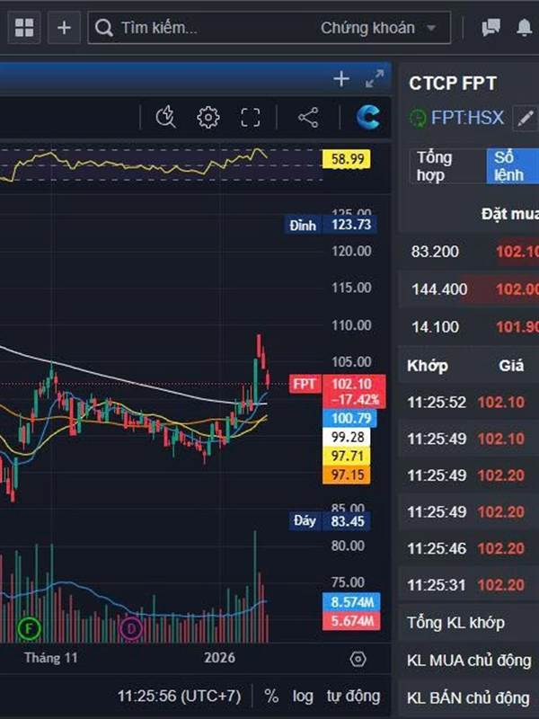Click the Đặt mua column header
The height and width of the screenshot is (719, 539).
(x=509, y=214)
